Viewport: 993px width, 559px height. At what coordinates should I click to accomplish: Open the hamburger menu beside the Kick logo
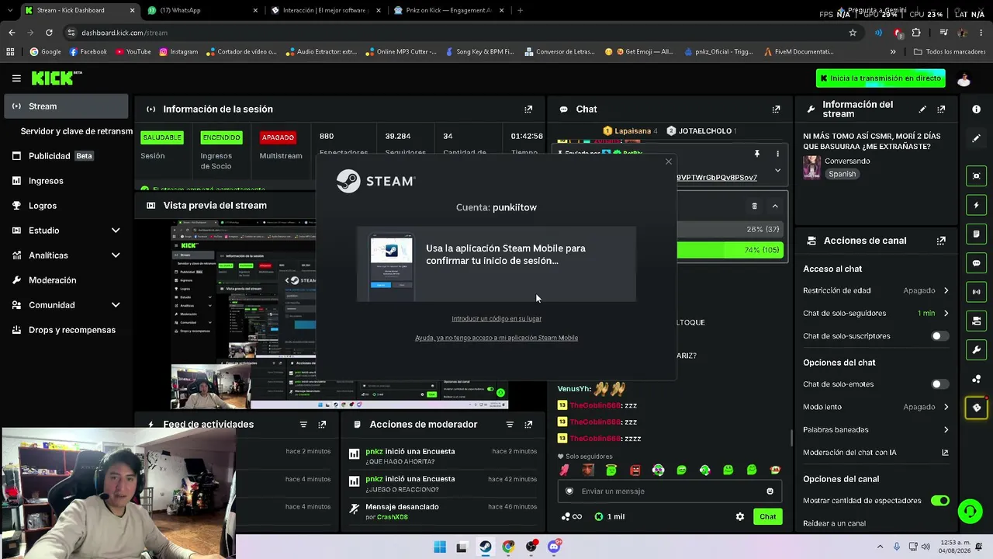point(16,78)
